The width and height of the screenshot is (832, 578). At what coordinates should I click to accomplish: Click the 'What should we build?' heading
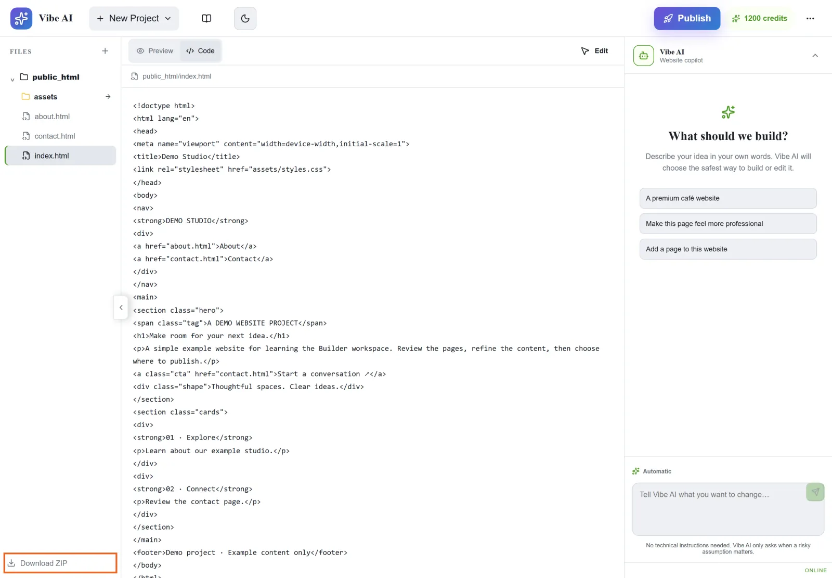coord(728,136)
